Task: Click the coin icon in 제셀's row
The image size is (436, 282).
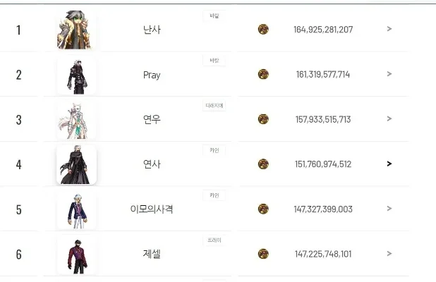Action: (263, 254)
